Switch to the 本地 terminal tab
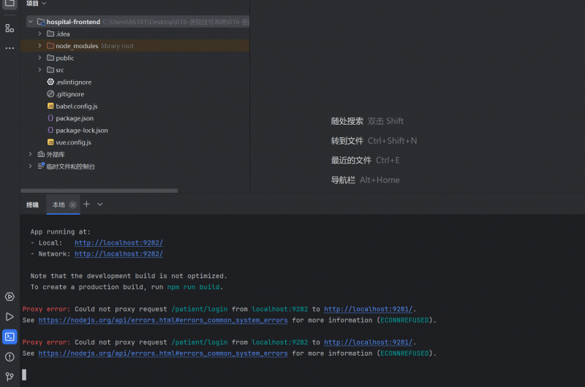The image size is (585, 387). 58,204
